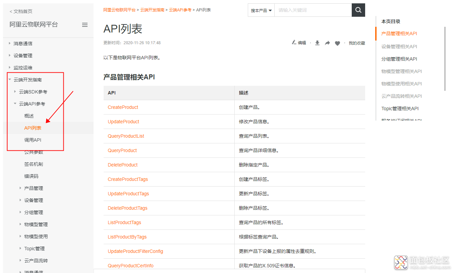Open the 签名机制 sidebar page
Screen dimensions: 454x273
click(x=34, y=164)
